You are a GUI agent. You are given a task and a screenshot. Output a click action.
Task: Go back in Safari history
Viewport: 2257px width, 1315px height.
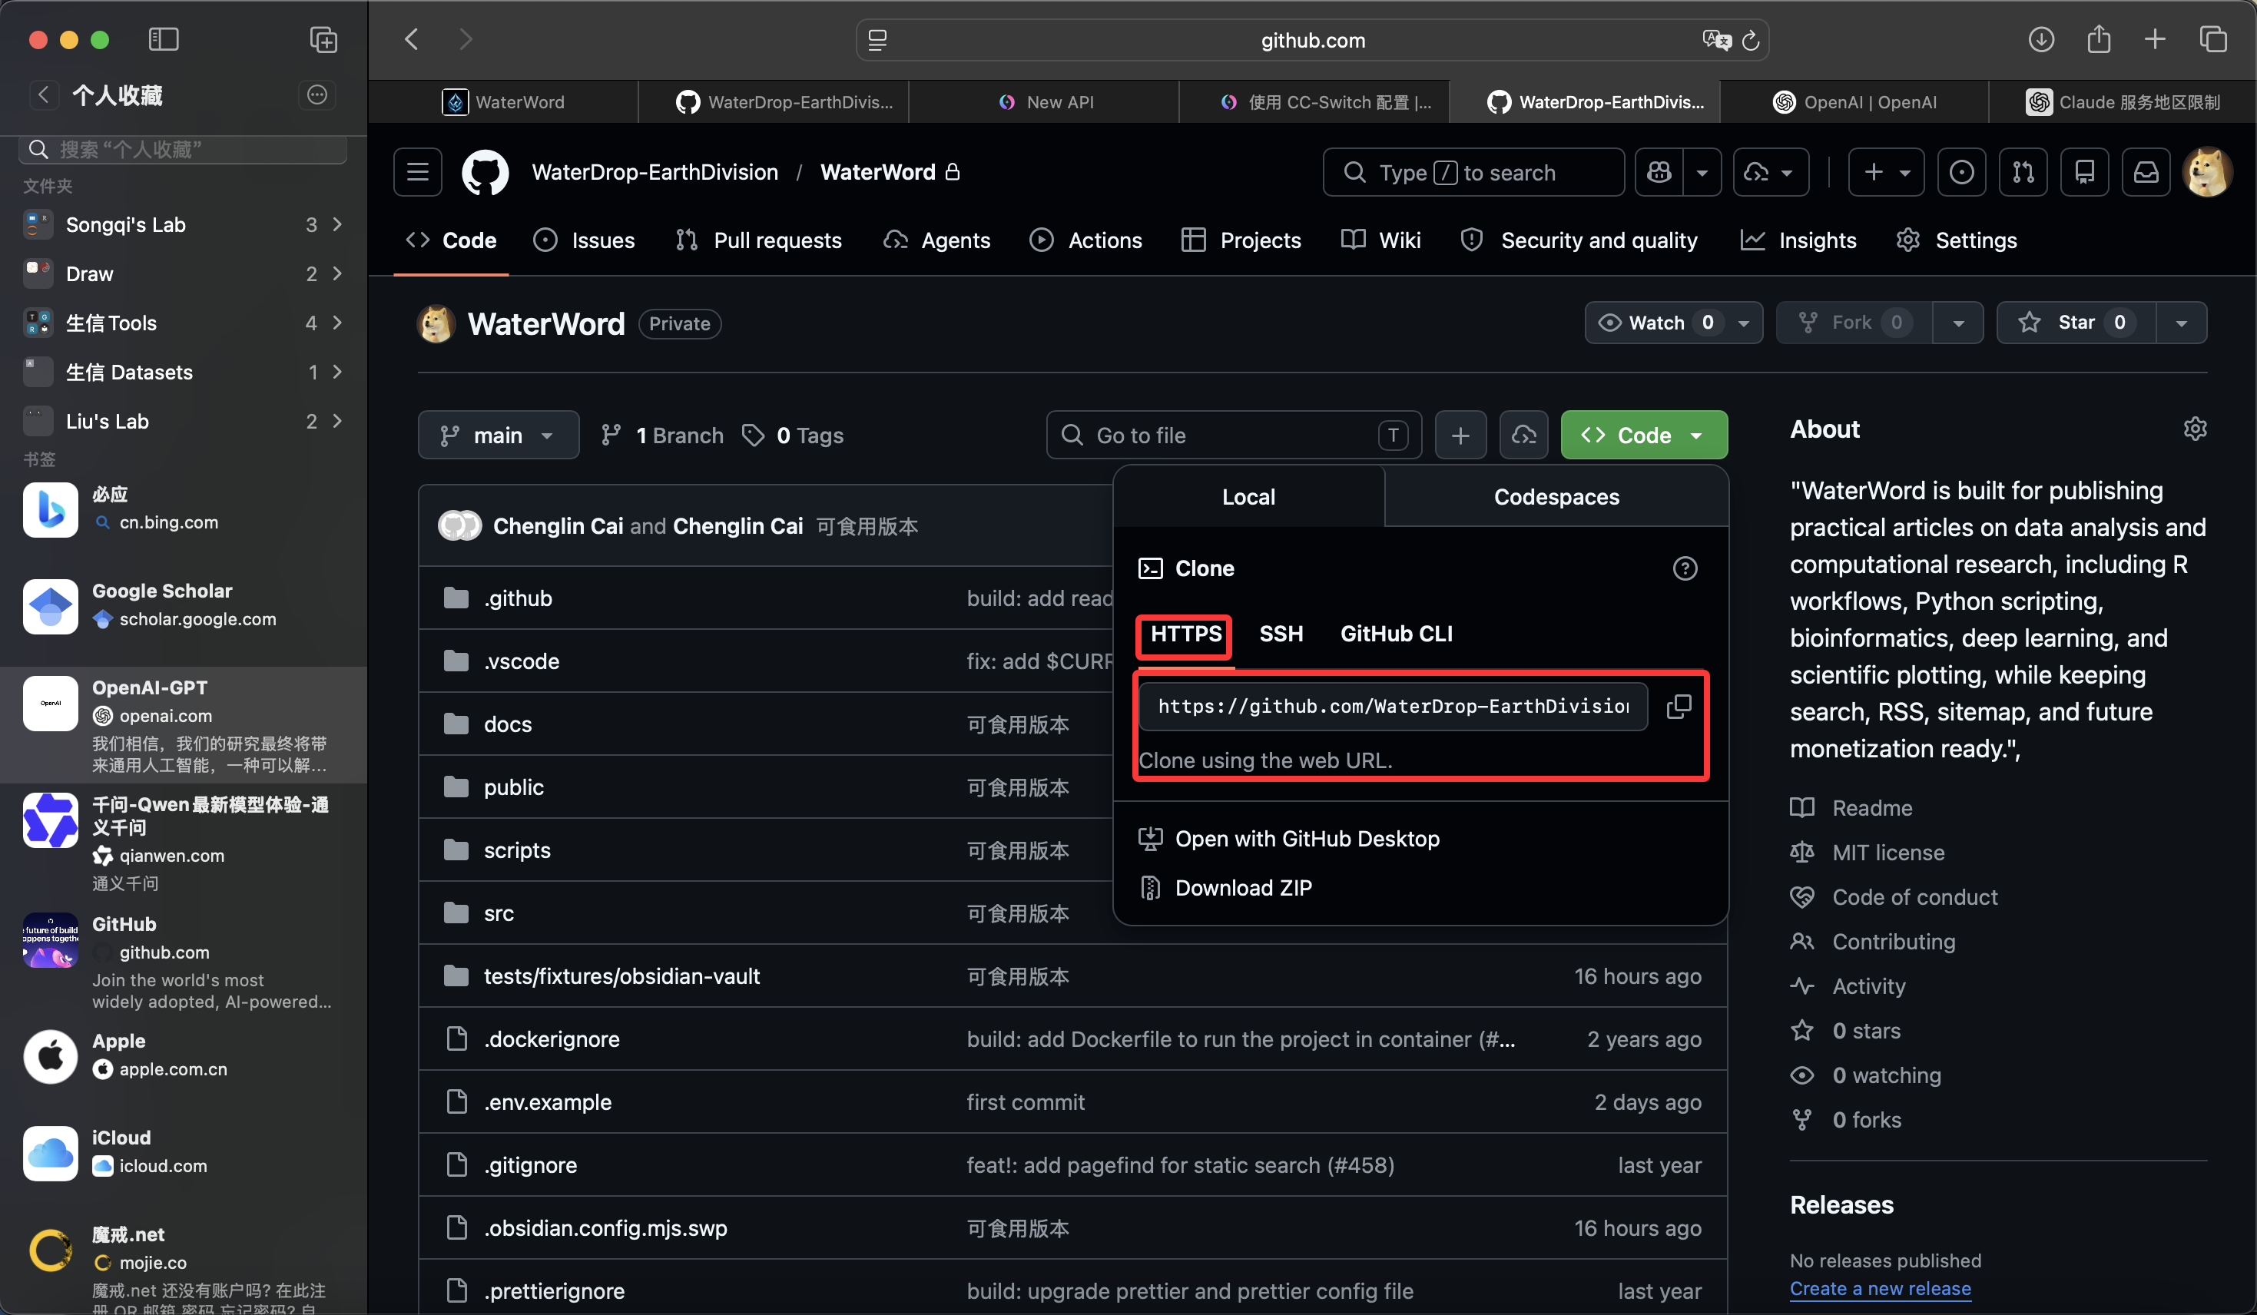pyautogui.click(x=412, y=39)
